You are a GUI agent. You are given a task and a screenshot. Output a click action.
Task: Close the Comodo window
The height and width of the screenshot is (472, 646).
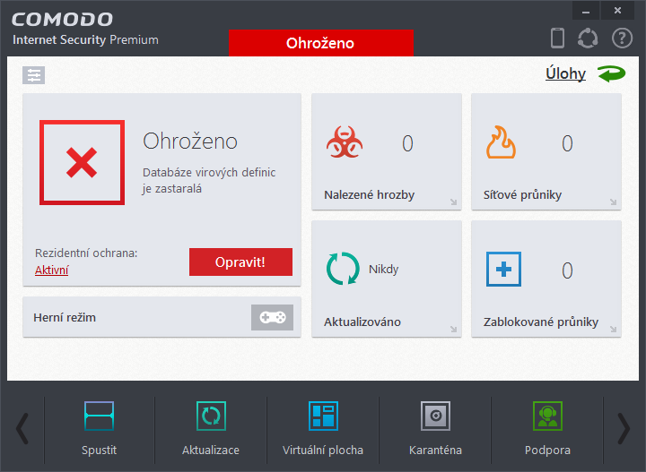pos(617,11)
